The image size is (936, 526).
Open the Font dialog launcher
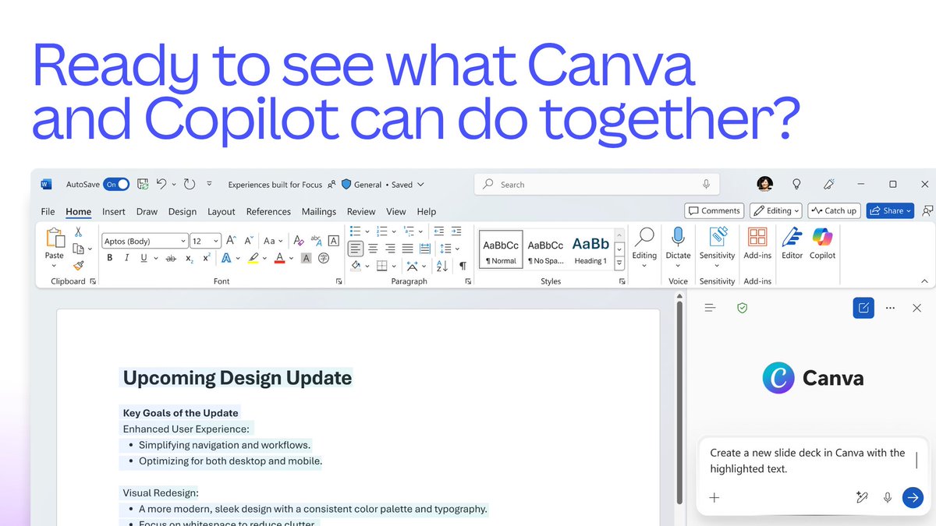coord(339,281)
